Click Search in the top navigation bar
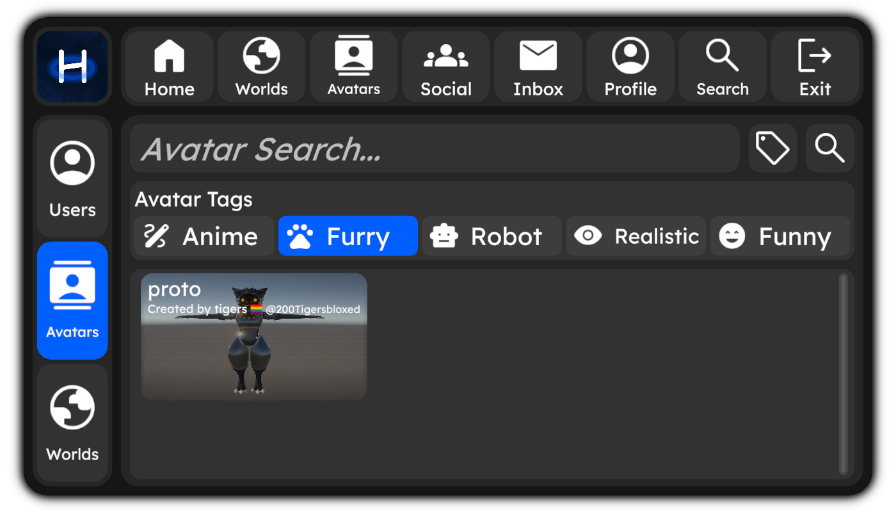The image size is (896, 512). pos(723,67)
